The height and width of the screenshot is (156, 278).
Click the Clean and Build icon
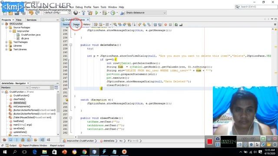point(90,13)
